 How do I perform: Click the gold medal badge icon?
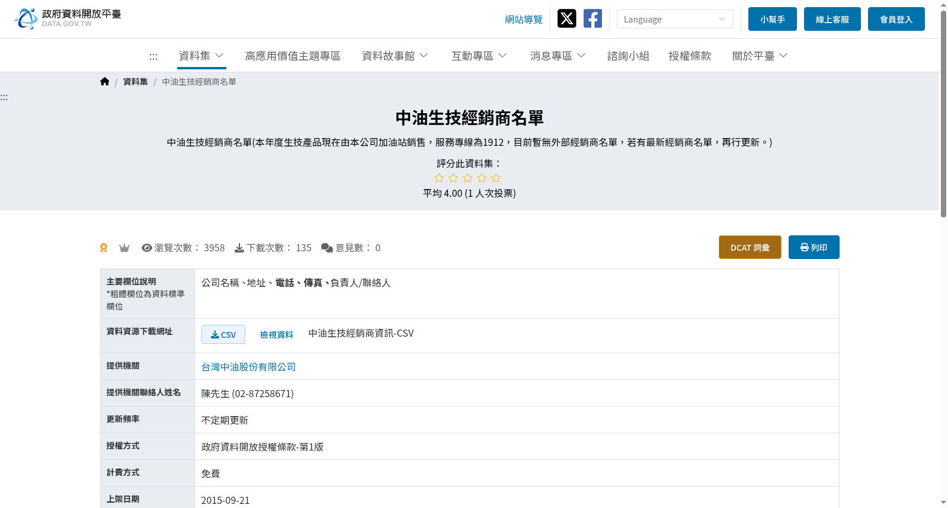point(104,248)
